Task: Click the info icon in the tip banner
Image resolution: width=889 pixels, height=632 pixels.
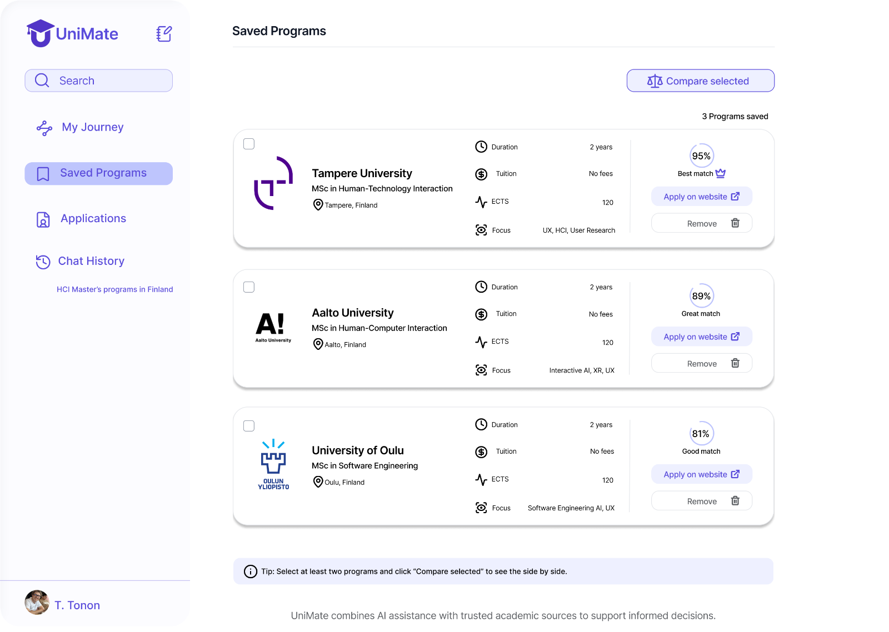Action: point(251,571)
